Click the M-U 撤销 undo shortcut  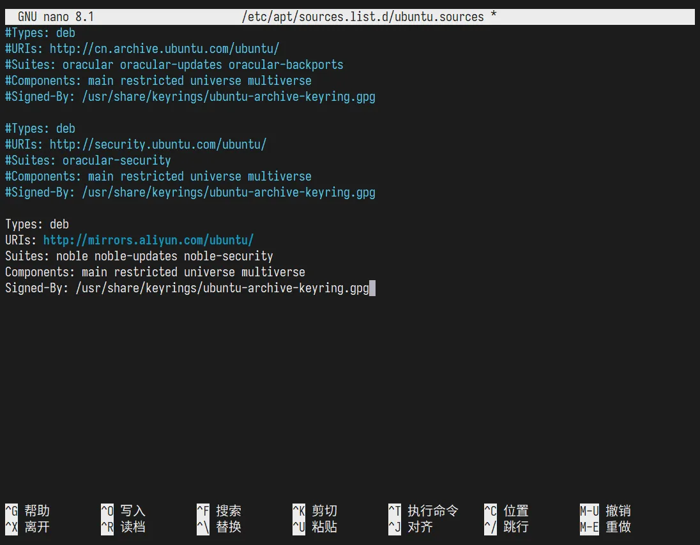click(x=605, y=511)
